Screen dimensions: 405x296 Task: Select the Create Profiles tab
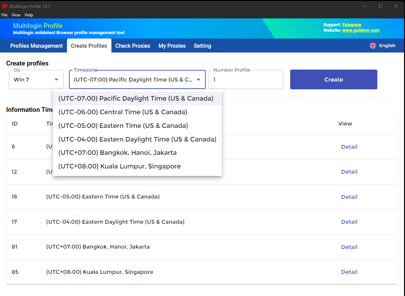(89, 46)
